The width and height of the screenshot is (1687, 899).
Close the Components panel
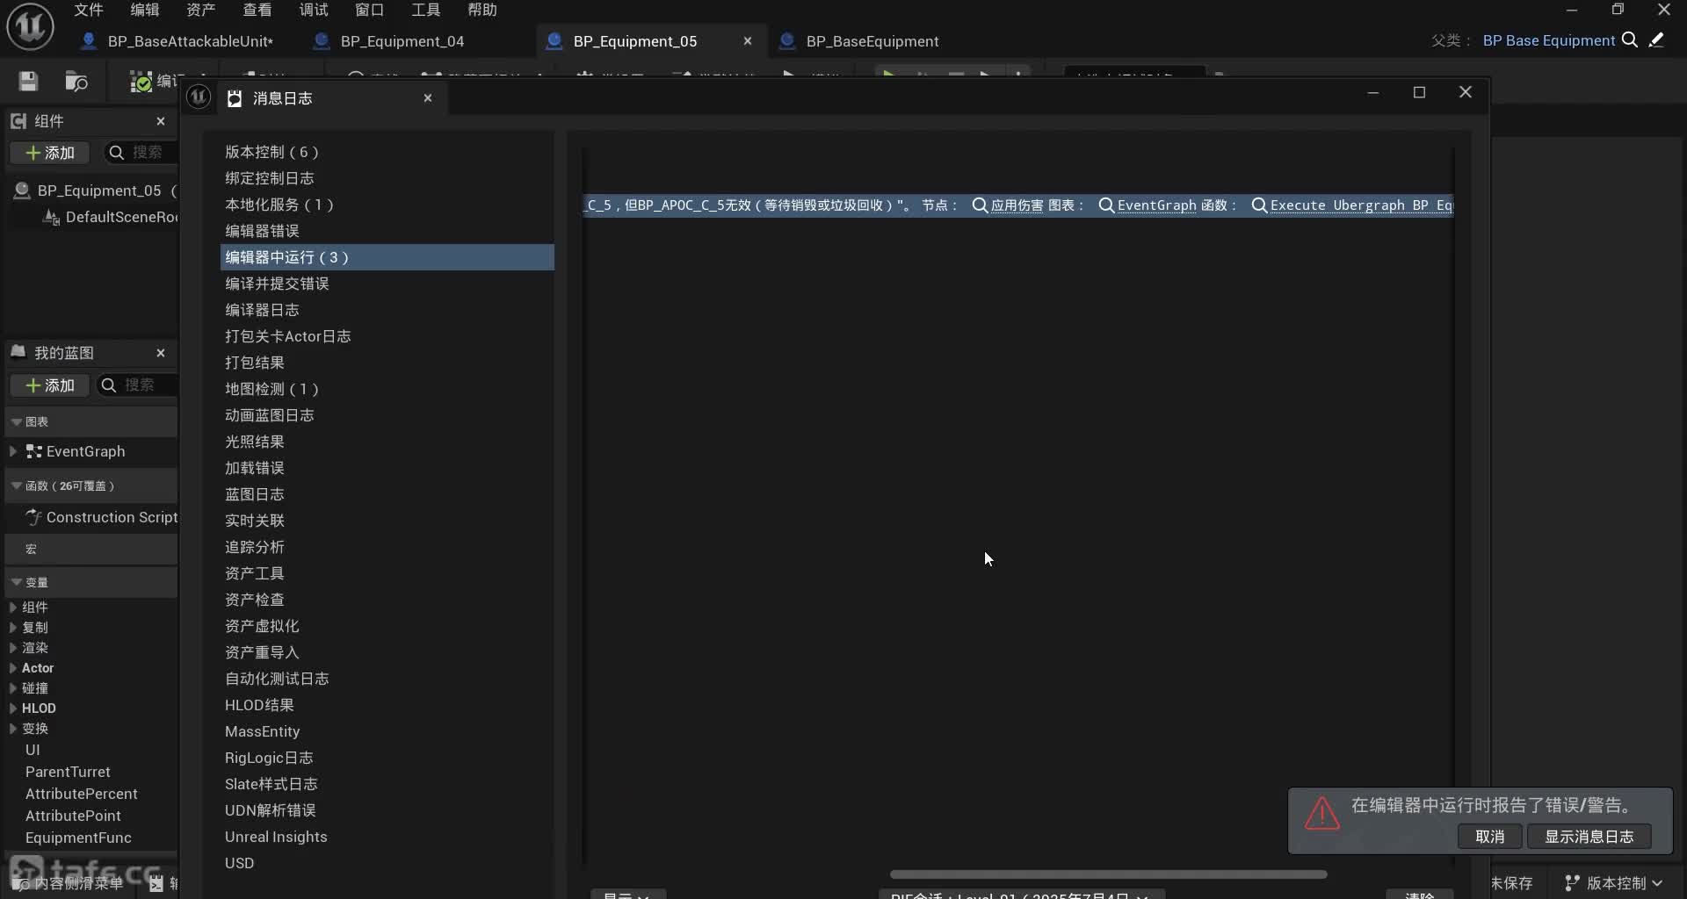pyautogui.click(x=161, y=121)
